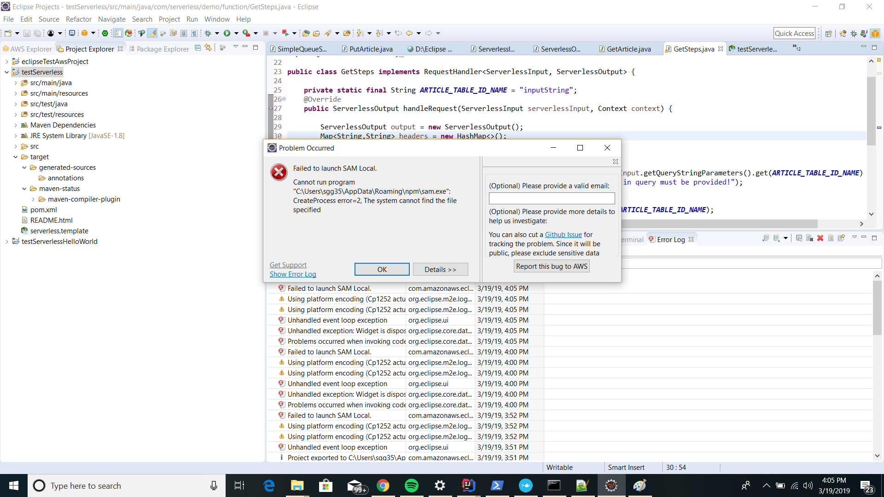Toggle Mark Occurrences highlighting
The height and width of the screenshot is (497, 884).
pyautogui.click(x=152, y=33)
